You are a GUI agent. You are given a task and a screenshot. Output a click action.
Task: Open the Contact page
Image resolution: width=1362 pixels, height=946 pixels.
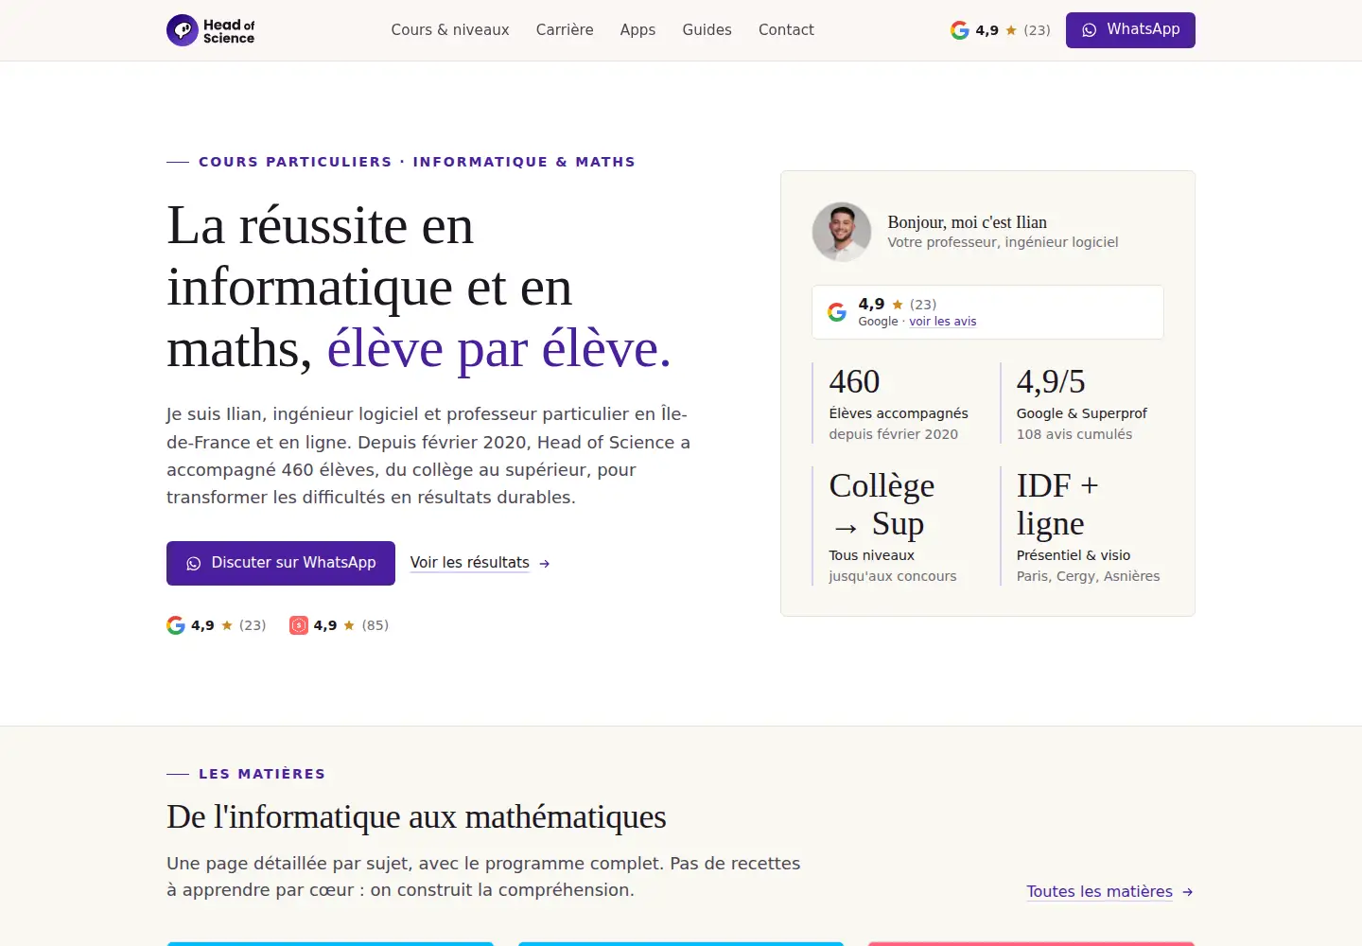tap(786, 30)
